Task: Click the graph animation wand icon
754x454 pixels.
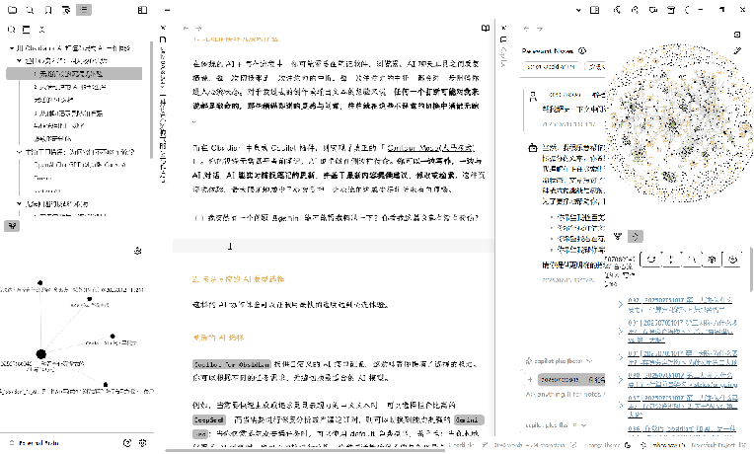Action: pyautogui.click(x=737, y=50)
